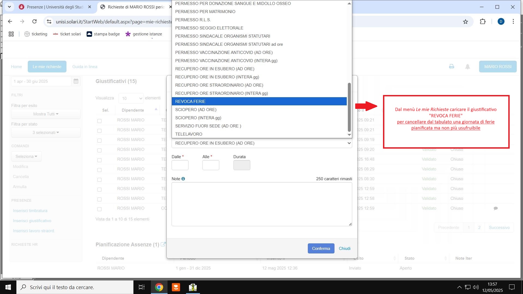The image size is (523, 294).
Task: Choose PERMESSO SEGGIO ELETTORALE entry
Action: tap(259, 28)
